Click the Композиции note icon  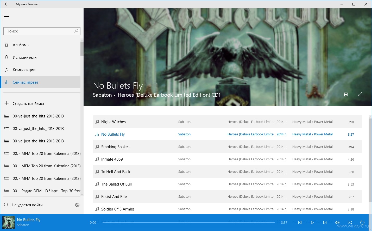(x=7, y=70)
